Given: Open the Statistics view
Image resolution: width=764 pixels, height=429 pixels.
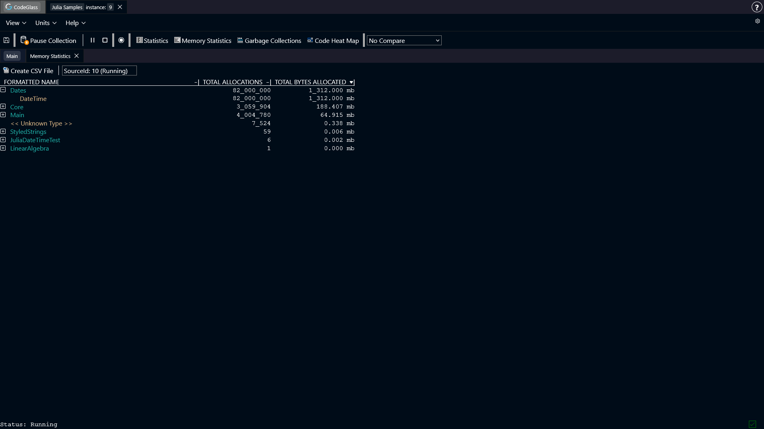Looking at the screenshot, I should 152,41.
